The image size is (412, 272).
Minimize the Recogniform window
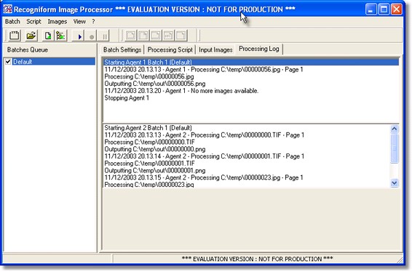371,9
